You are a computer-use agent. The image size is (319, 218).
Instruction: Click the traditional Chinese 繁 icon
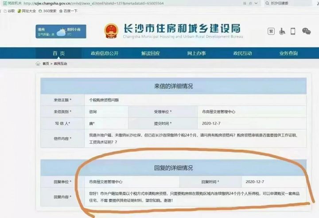click(x=271, y=31)
